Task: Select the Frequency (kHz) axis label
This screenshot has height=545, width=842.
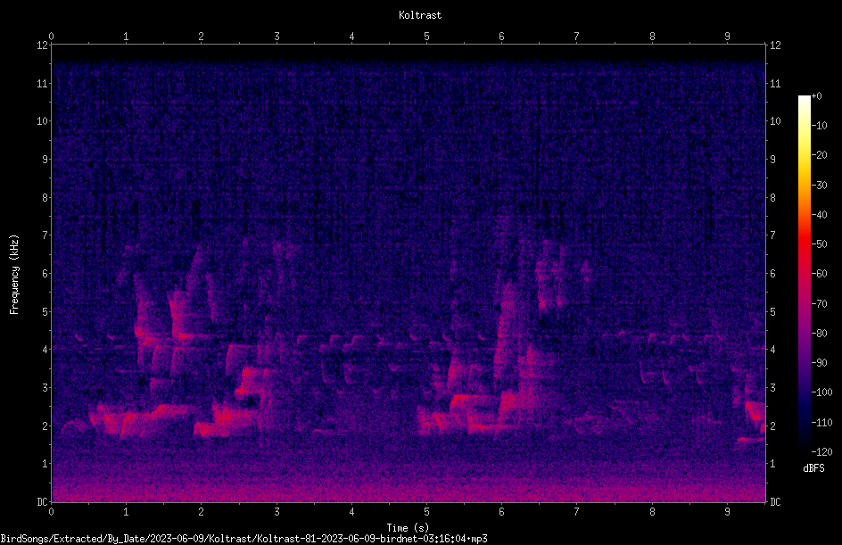Action: 14,275
